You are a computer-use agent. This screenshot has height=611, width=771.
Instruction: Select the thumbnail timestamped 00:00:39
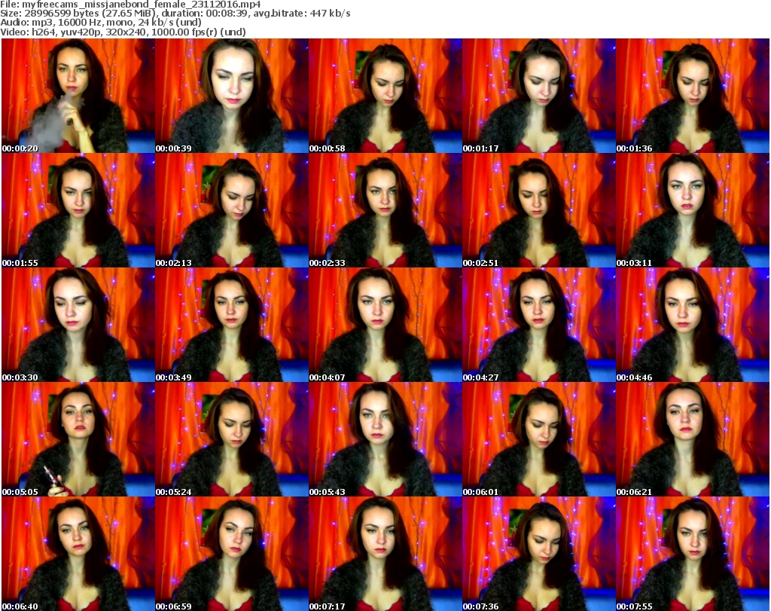pyautogui.click(x=232, y=96)
